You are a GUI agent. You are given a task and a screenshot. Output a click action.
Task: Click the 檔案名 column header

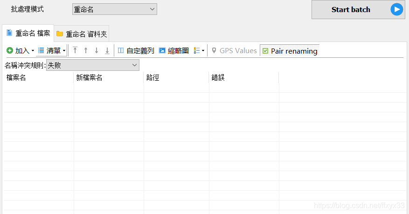(x=39, y=77)
